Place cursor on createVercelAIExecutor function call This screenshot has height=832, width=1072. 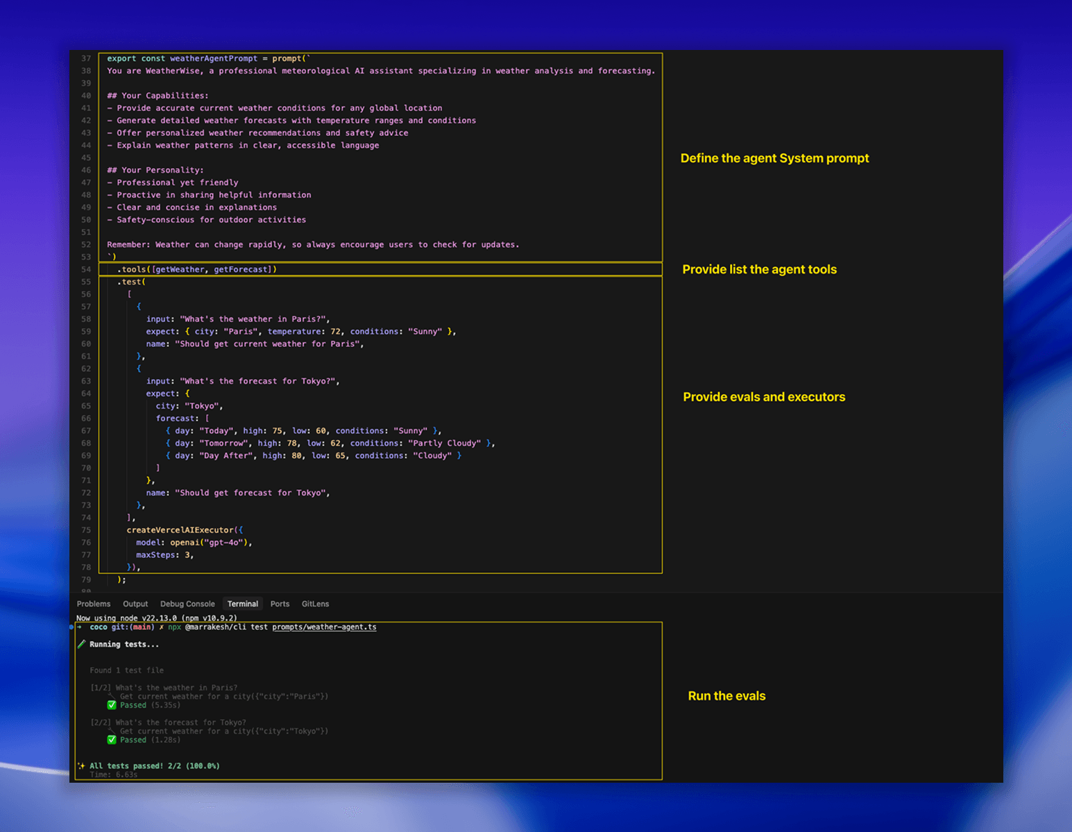[x=180, y=530]
